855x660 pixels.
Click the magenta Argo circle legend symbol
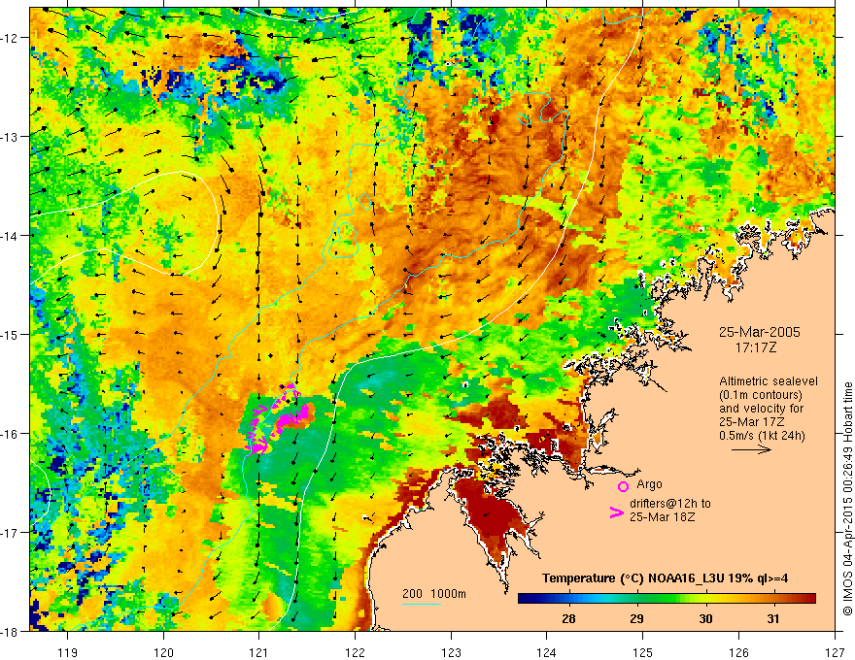point(623,487)
